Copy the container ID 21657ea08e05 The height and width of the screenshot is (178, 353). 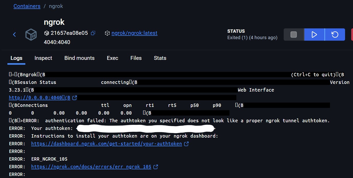point(93,33)
